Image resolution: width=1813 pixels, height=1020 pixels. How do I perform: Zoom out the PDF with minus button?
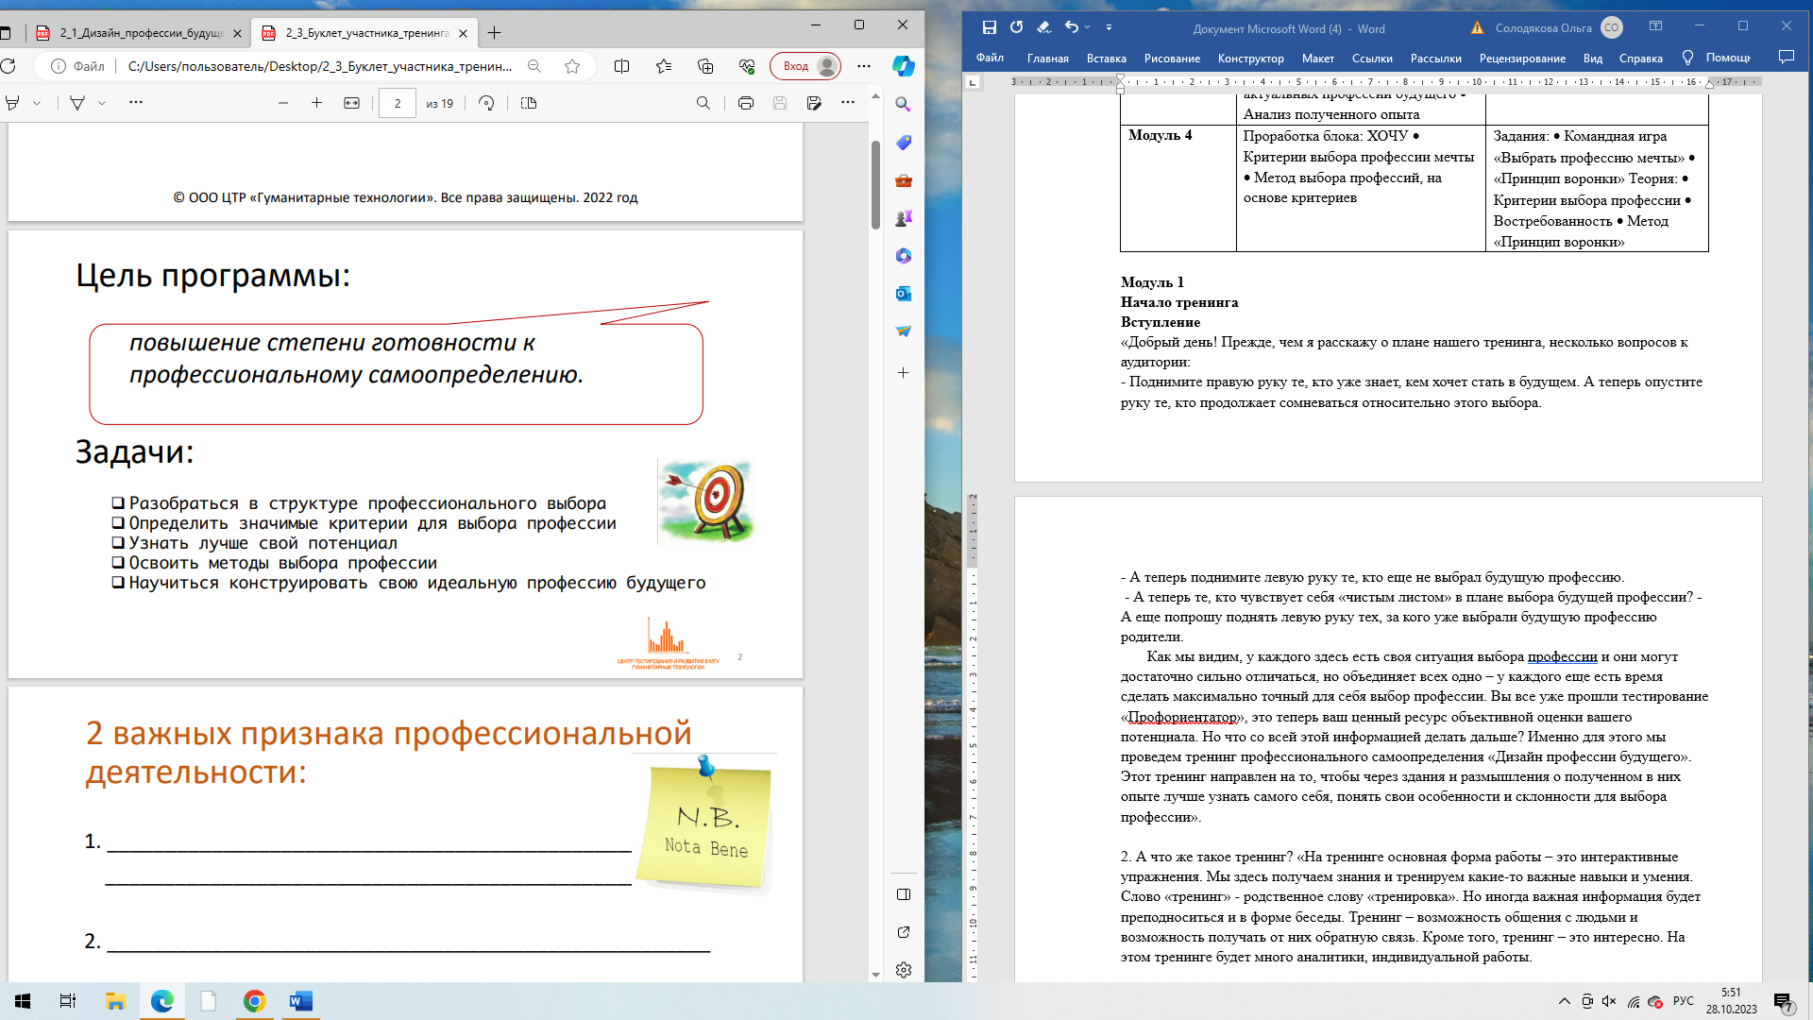coord(282,103)
